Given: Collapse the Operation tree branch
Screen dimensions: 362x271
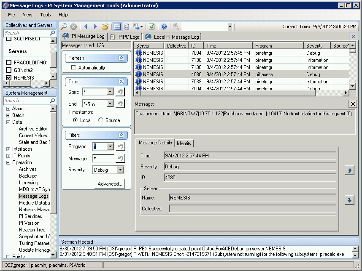Looking at the screenshot, I should (x=8, y=162).
